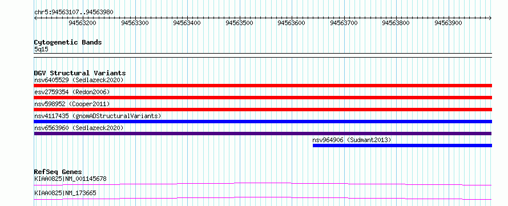
Task: Click the red nsv6405529 variant bar
Action: 263,86
